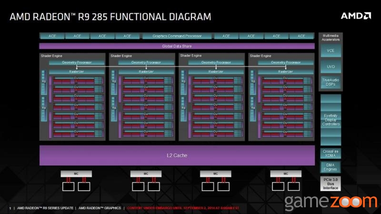Click the DMA Engines block
381x214 pixels.
[331, 167]
